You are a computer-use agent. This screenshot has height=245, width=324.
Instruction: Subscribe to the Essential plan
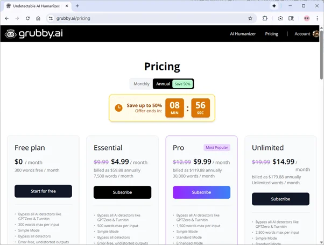click(122, 192)
